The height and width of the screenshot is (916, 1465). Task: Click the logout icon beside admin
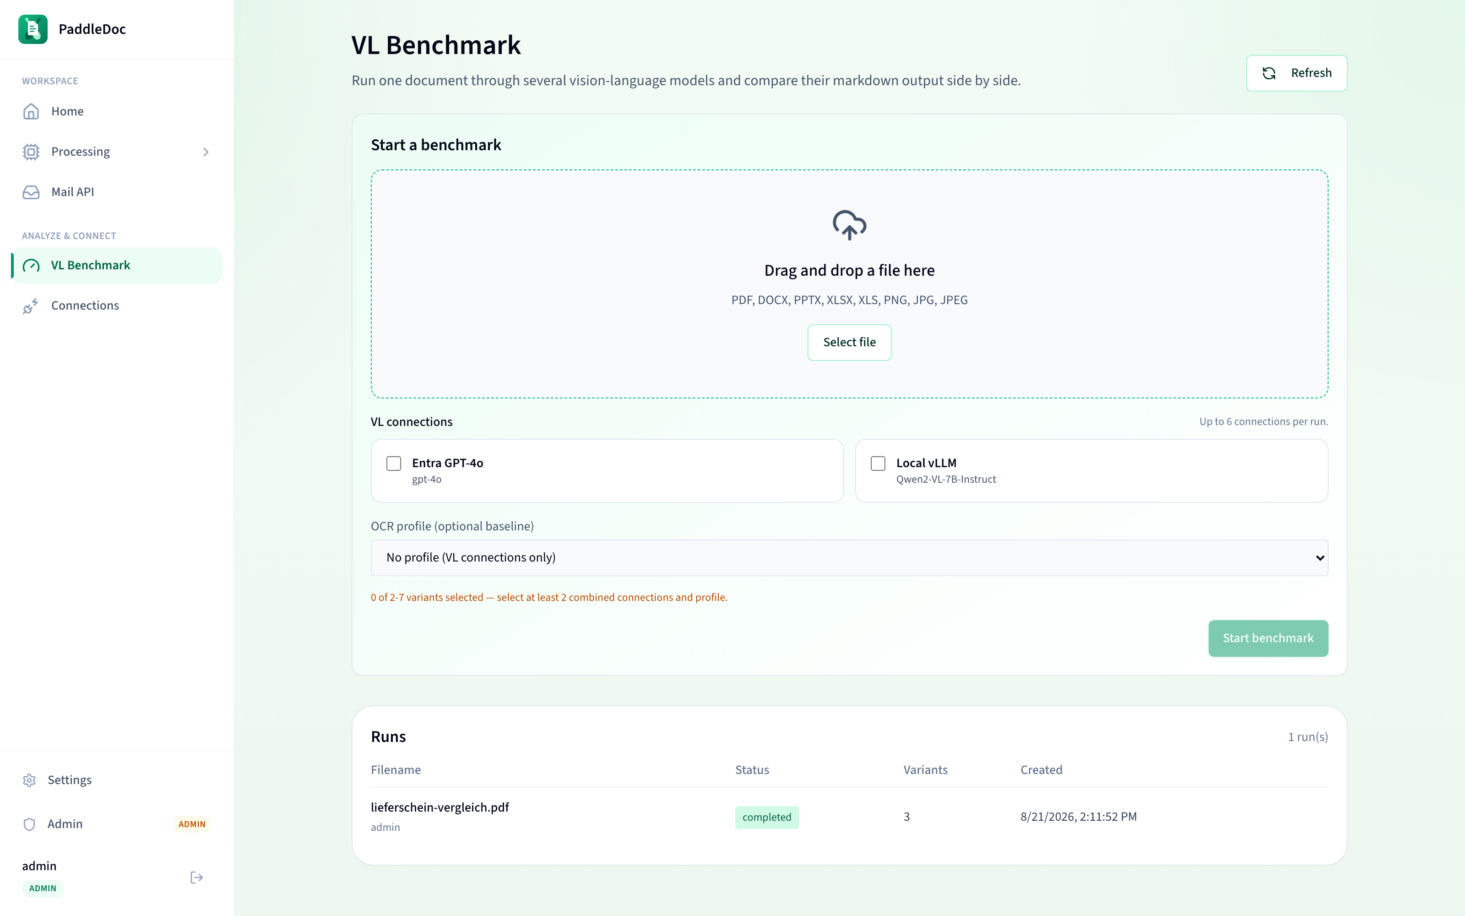(x=197, y=877)
